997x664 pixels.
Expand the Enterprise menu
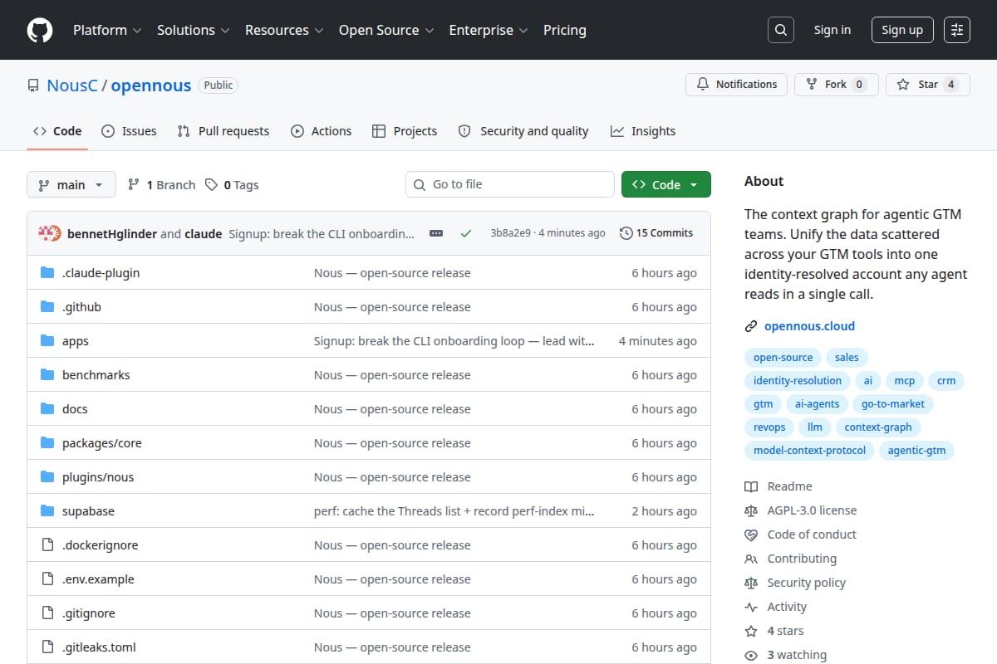click(x=488, y=30)
